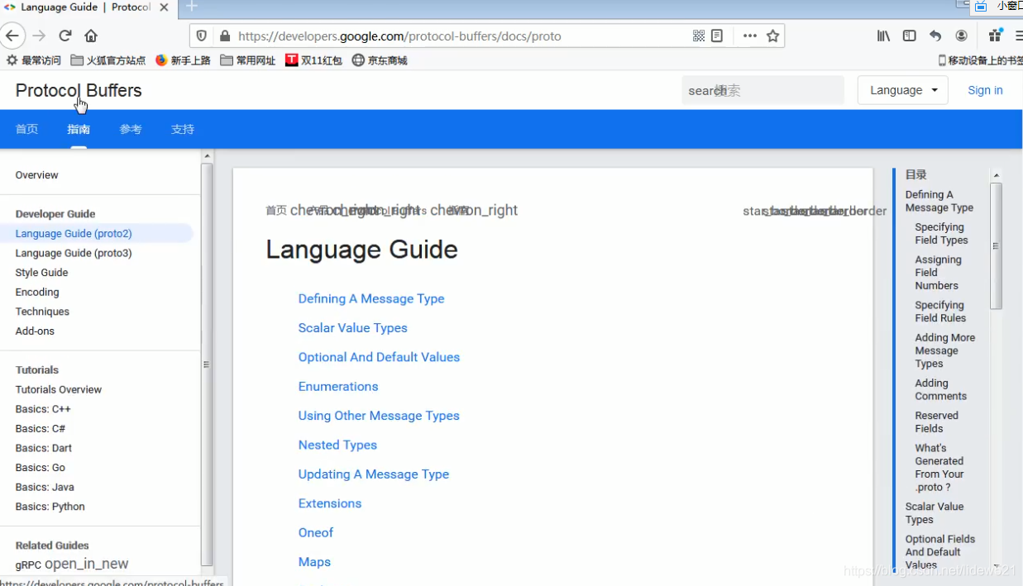Switch to the 参考 nav tab
This screenshot has width=1023, height=586.
tap(130, 129)
